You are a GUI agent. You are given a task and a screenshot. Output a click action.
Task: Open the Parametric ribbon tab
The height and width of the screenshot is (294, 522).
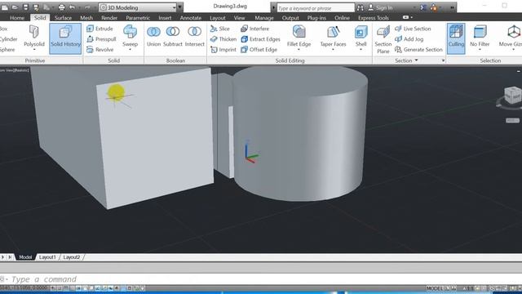pyautogui.click(x=138, y=18)
